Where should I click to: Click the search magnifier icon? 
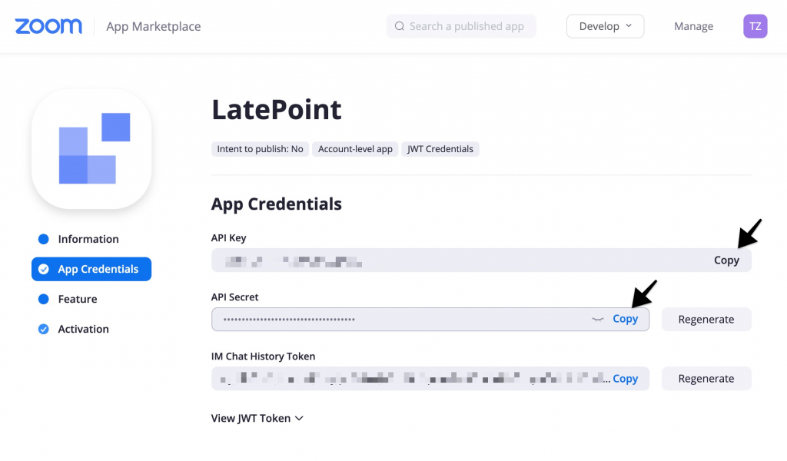[400, 26]
